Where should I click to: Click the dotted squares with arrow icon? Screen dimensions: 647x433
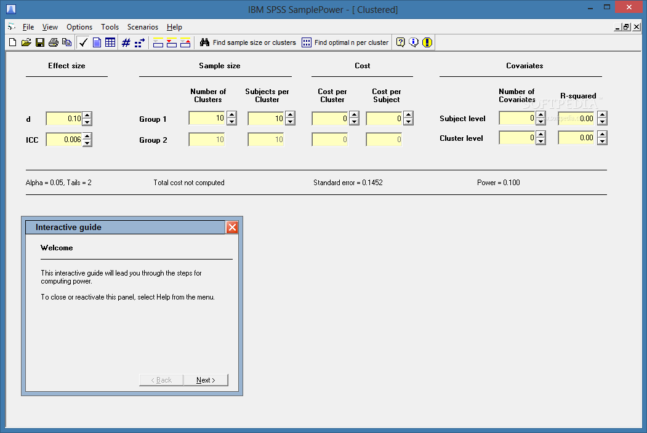[140, 42]
